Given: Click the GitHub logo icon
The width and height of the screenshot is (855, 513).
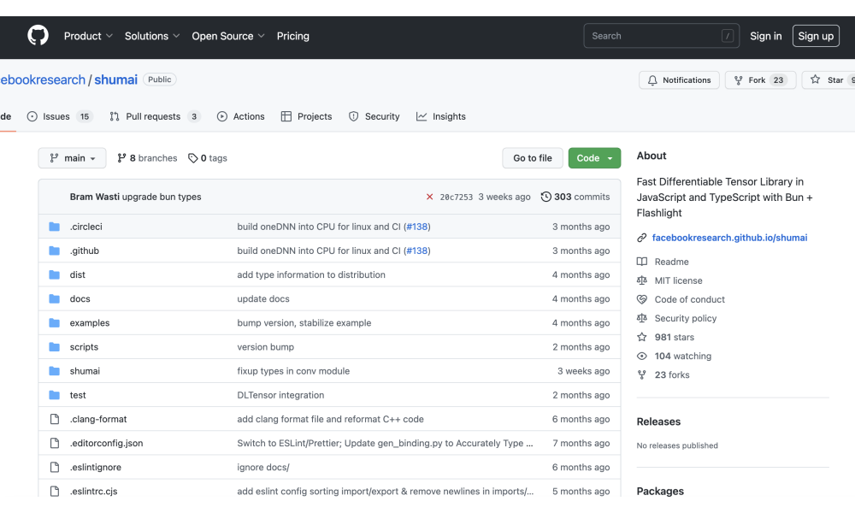Looking at the screenshot, I should click(x=38, y=36).
